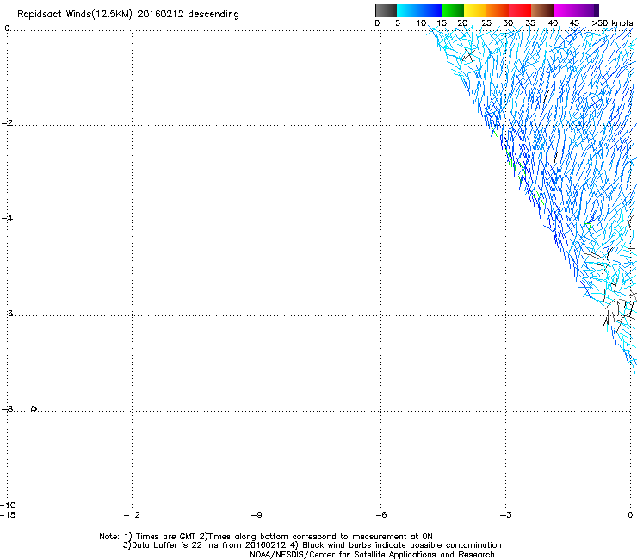Click the '-12' longitude axis label
637x560 pixels.
coord(132,515)
